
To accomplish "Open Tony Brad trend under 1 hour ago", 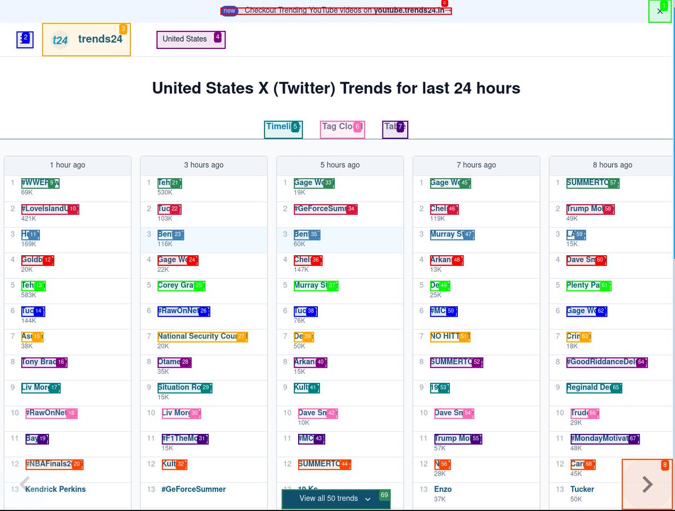I will pyautogui.click(x=44, y=362).
